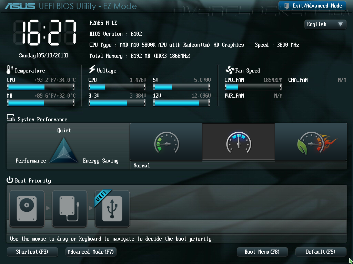
Task: Click the date Sunday[05/19/2013]
Action: [x=43, y=55]
